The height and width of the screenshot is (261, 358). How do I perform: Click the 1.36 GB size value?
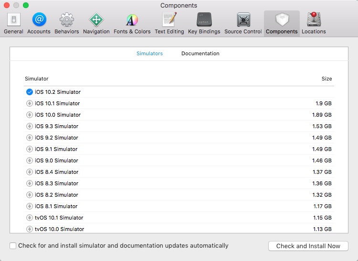(x=322, y=183)
